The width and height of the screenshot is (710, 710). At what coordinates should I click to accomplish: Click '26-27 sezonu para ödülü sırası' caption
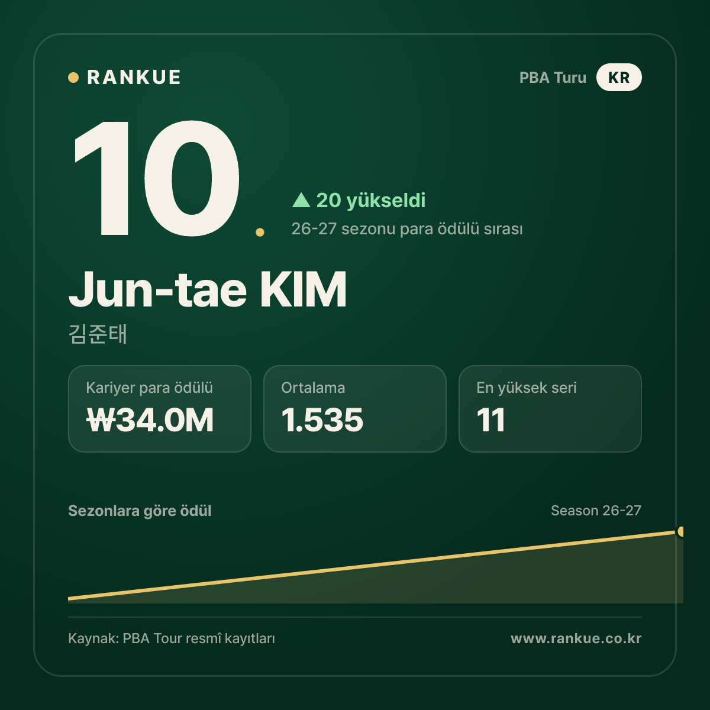(407, 229)
